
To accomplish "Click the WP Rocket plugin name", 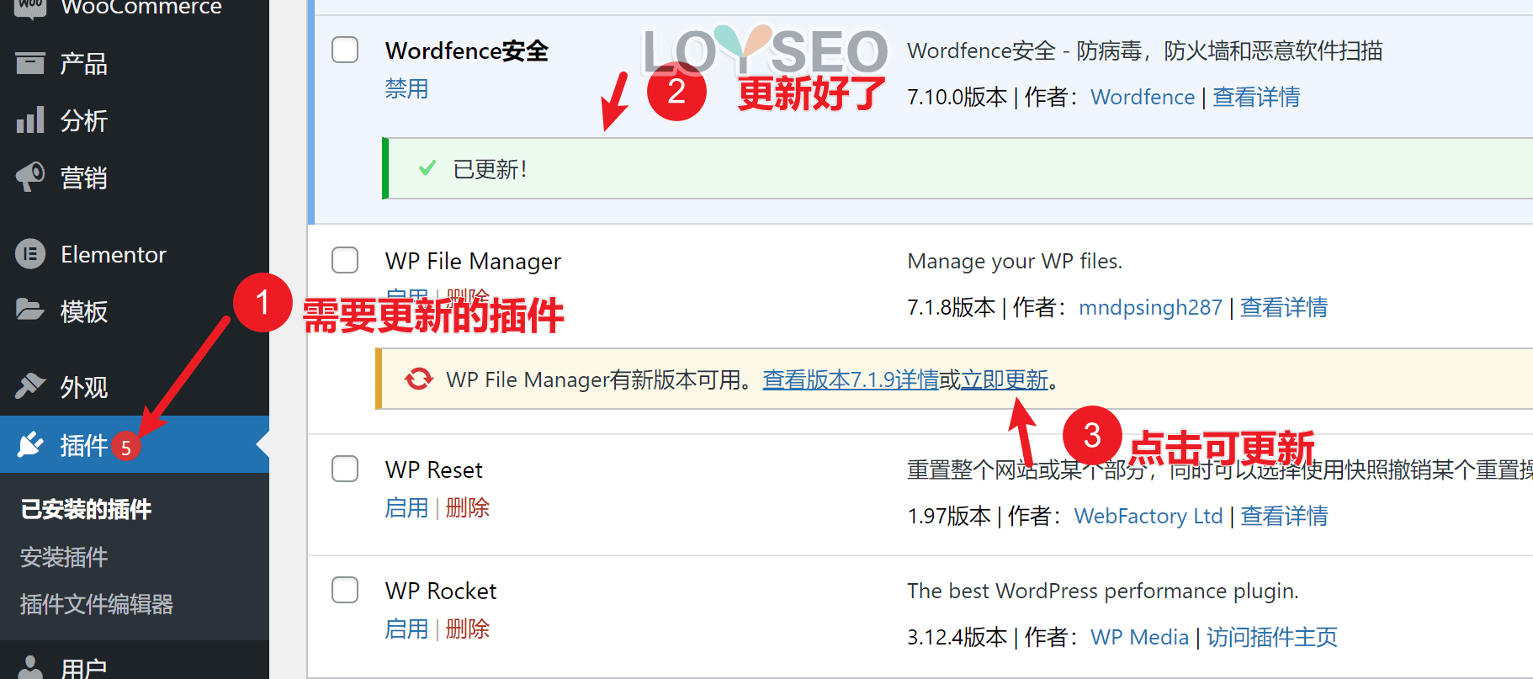I will (x=441, y=591).
